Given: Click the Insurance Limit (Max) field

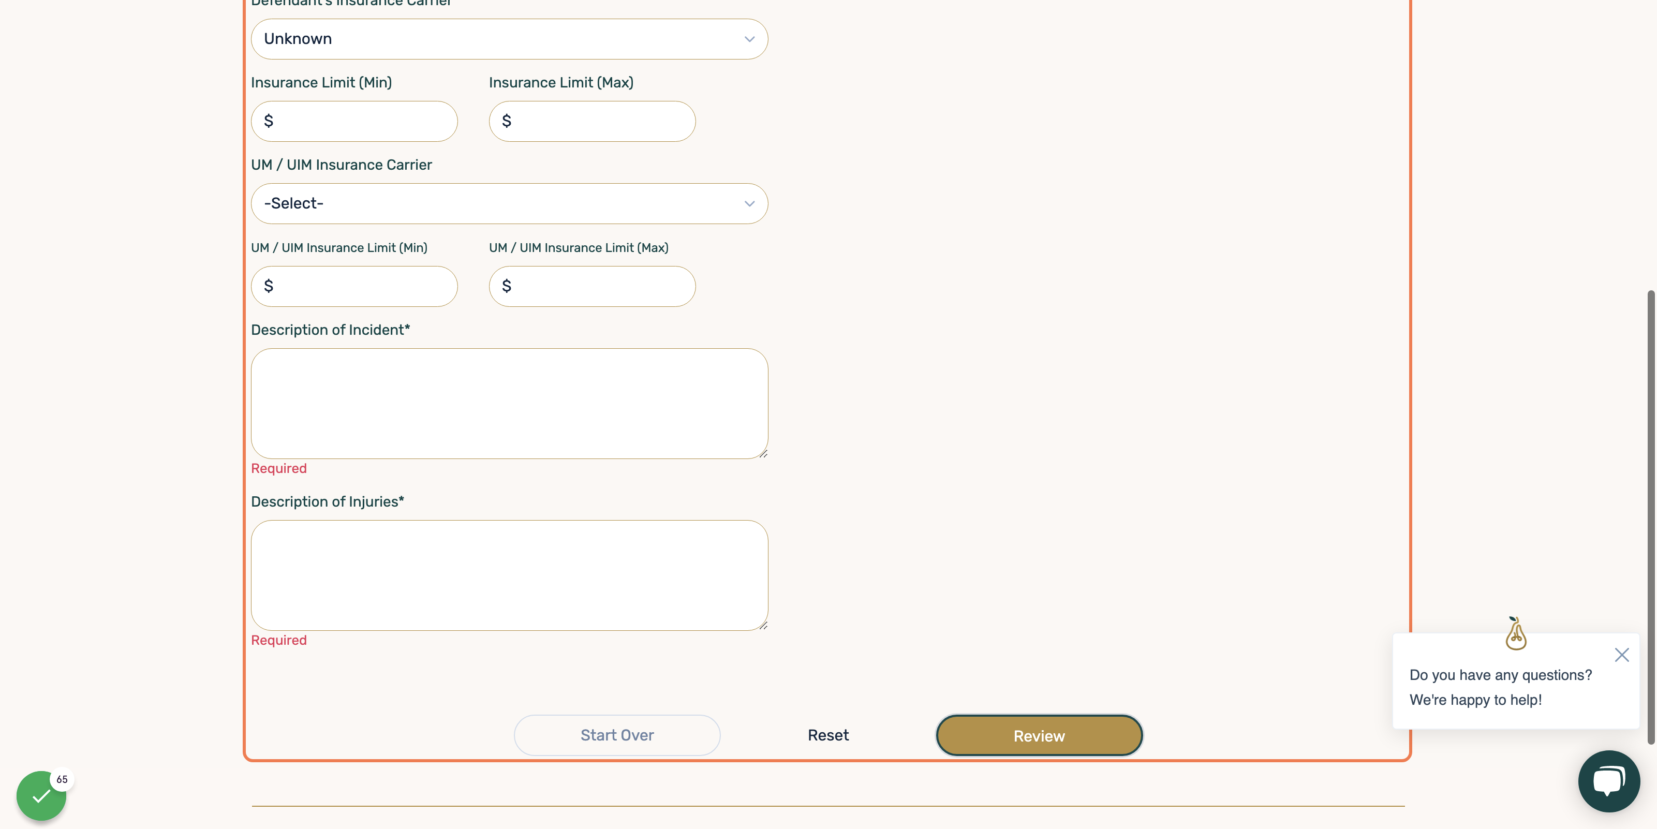Looking at the screenshot, I should (592, 122).
